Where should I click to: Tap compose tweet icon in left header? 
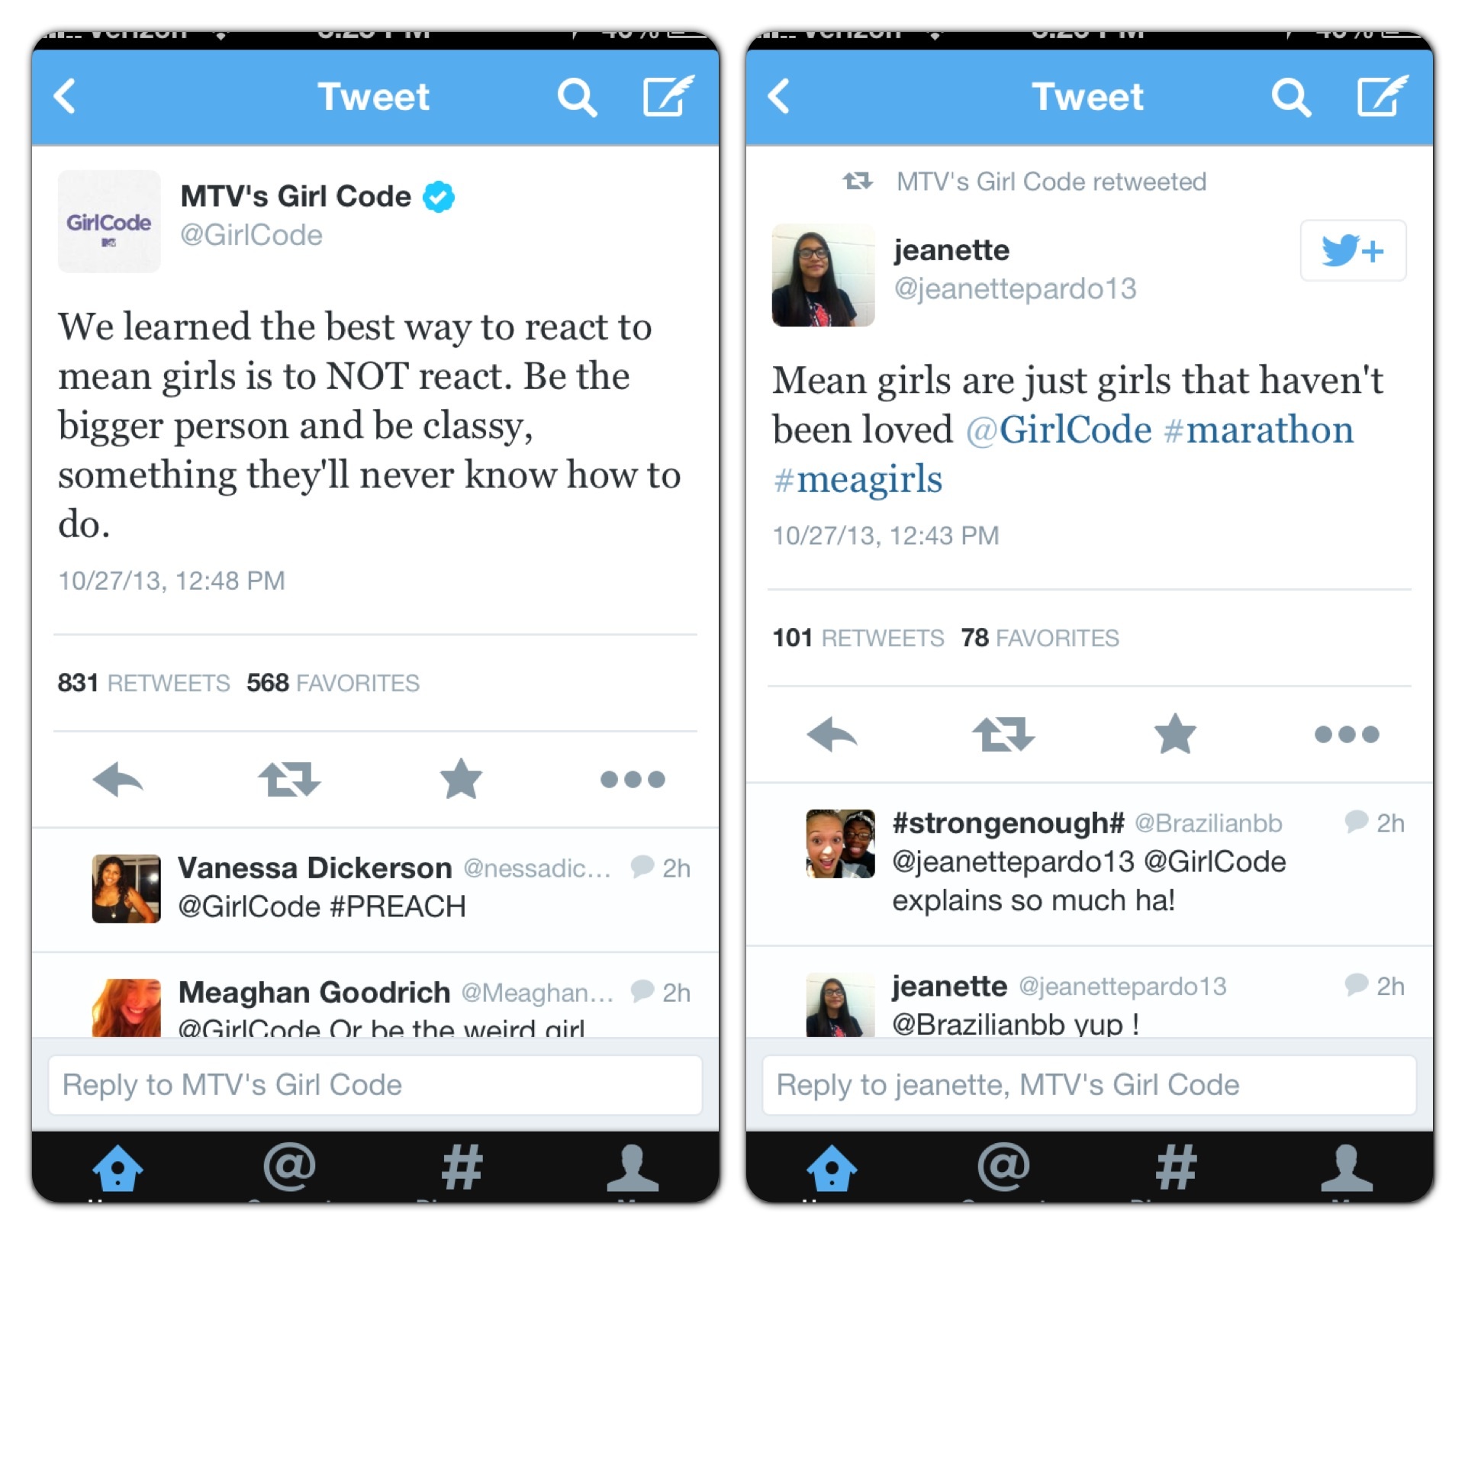click(668, 95)
